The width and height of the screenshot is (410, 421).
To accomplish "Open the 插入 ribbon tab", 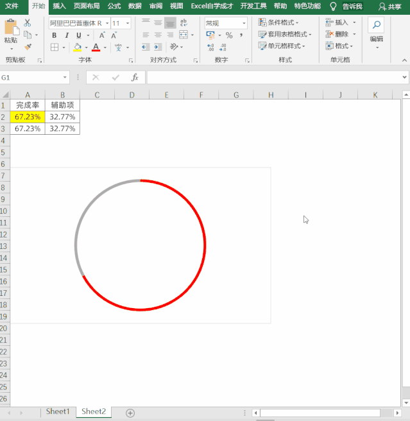I will (59, 6).
